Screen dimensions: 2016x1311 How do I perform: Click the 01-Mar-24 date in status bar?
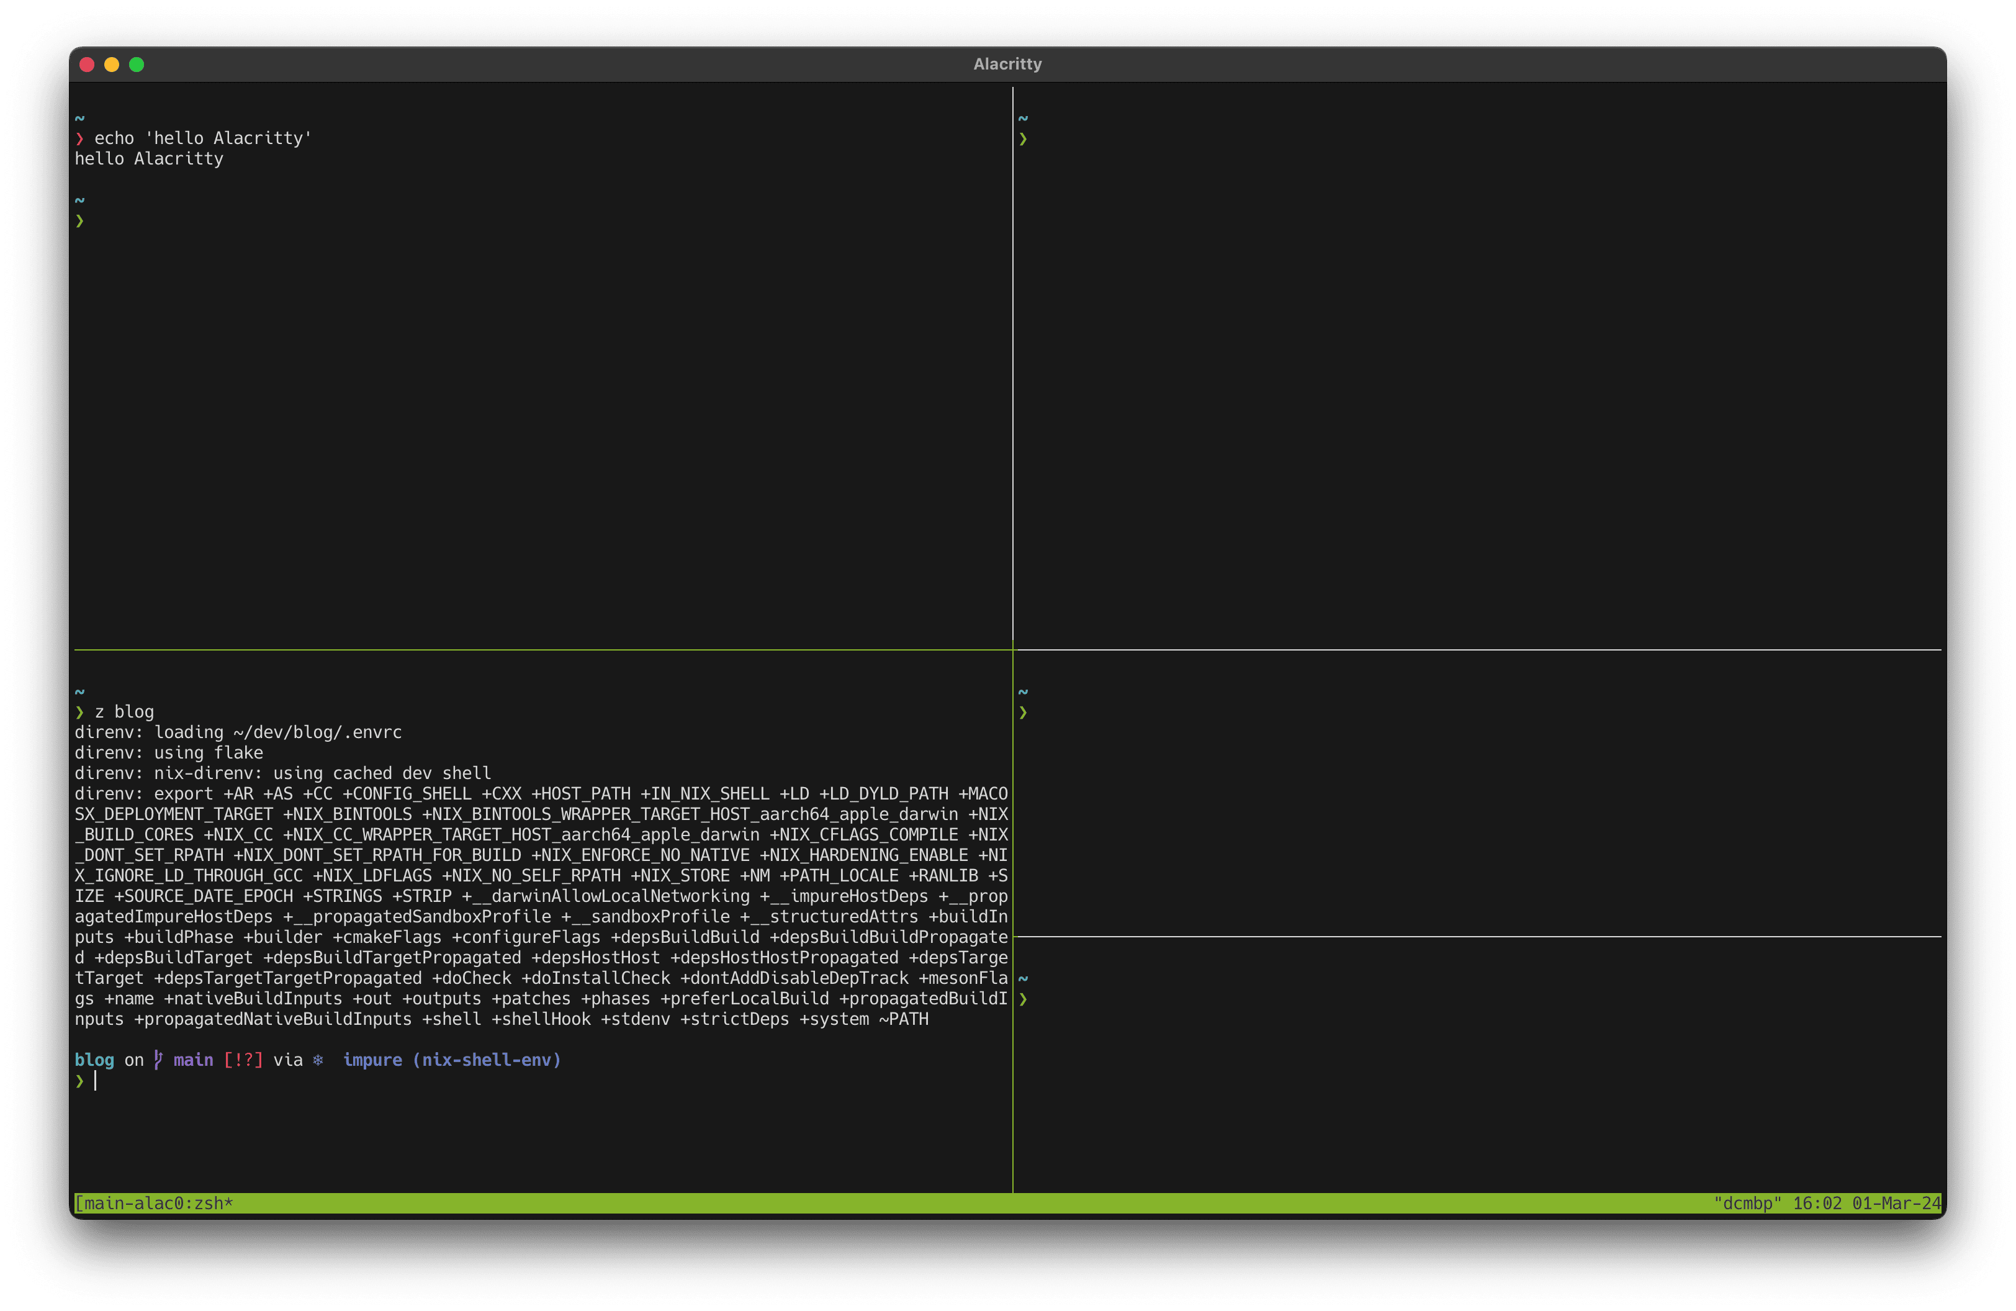(x=1896, y=1202)
